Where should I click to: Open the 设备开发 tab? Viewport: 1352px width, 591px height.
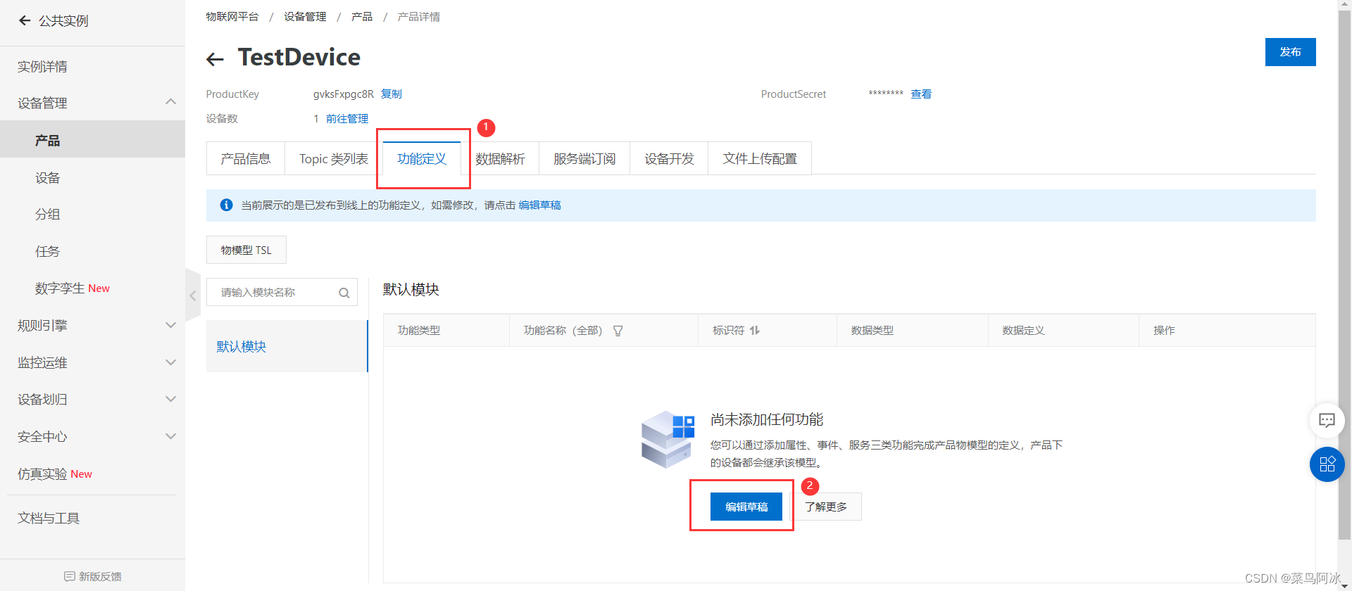pos(669,158)
